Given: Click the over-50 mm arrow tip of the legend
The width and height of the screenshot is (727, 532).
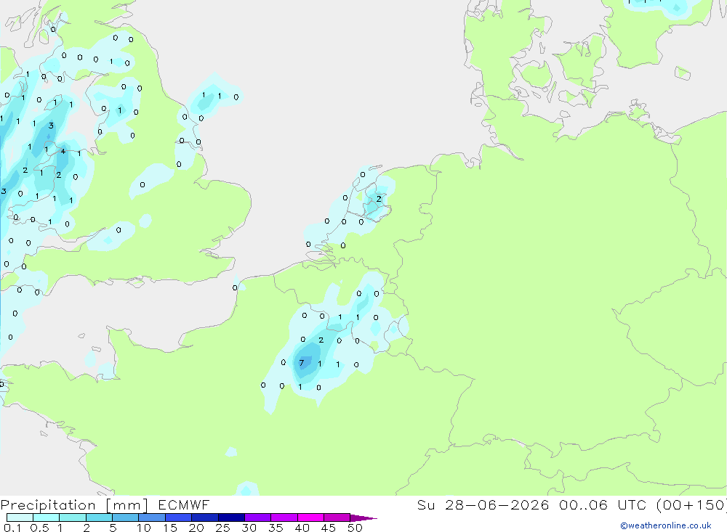Looking at the screenshot, I should point(363,517).
